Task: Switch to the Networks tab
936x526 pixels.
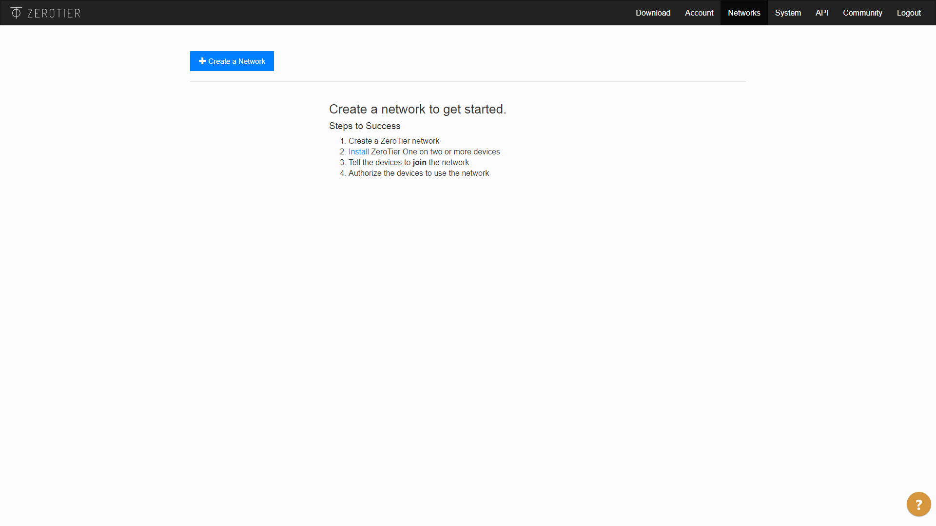Action: [x=743, y=13]
